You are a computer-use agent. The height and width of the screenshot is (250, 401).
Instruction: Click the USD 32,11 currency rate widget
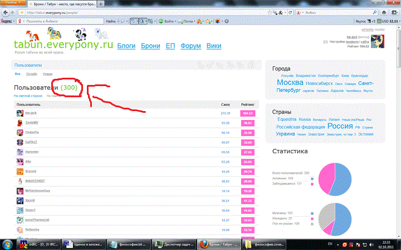pos(388,21)
